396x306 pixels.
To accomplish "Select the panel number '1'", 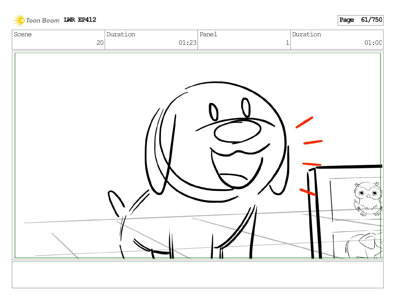I will coord(287,43).
